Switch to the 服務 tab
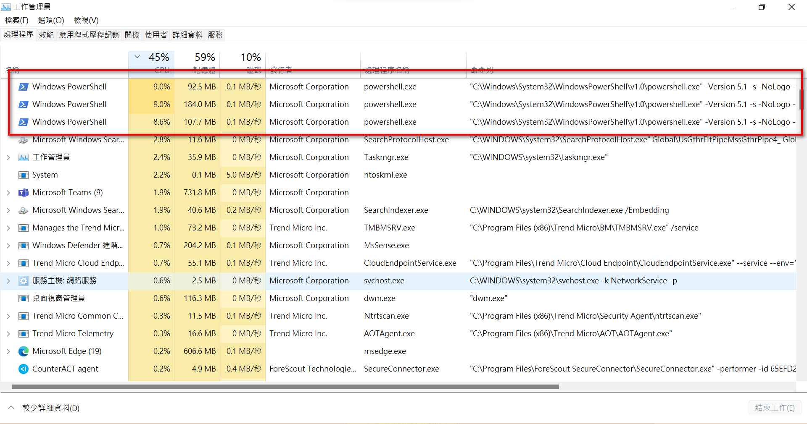 (215, 35)
